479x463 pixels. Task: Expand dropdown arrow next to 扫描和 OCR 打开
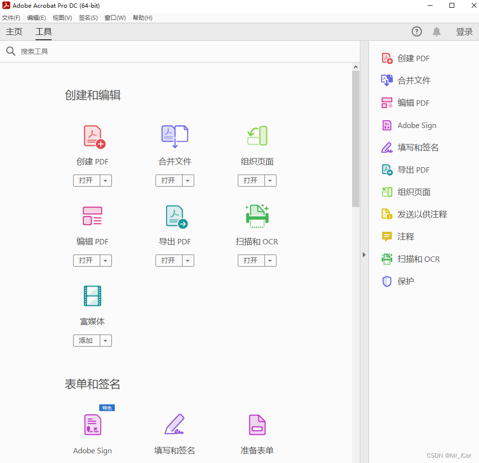[x=270, y=260]
